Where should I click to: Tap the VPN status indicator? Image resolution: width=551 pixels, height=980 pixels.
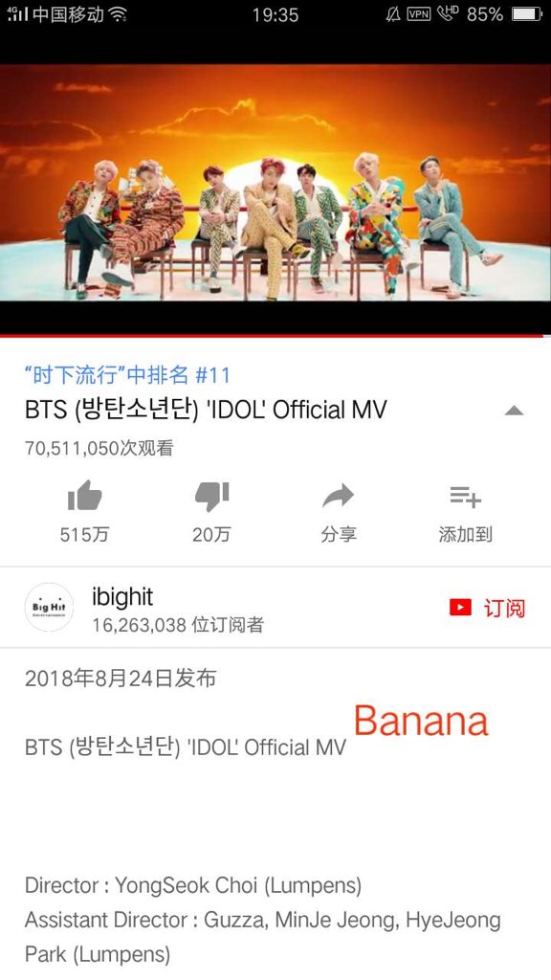click(x=419, y=13)
